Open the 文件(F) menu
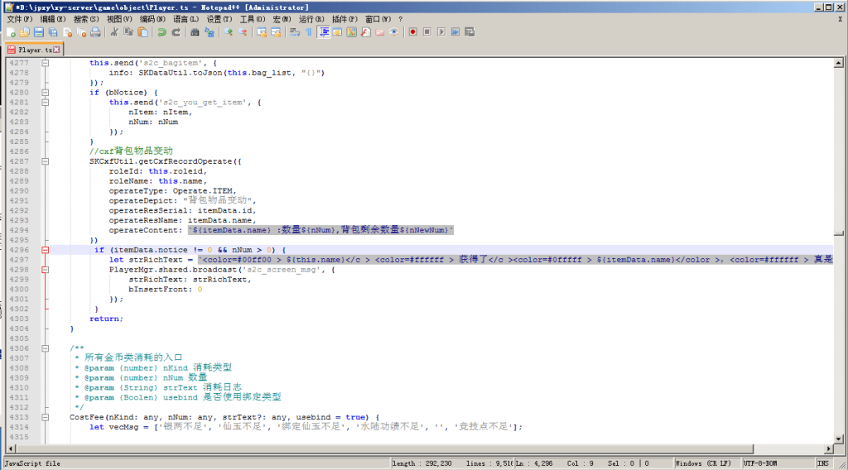This screenshot has width=848, height=470. pyautogui.click(x=20, y=19)
